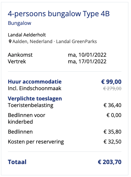This screenshot has width=131, height=177.
Task: Open the 4-persoons bungalow Type 4B title
Action: pyautogui.click(x=59, y=14)
